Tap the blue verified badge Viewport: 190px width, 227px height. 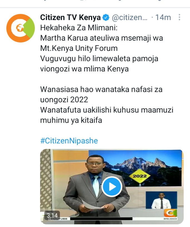[106, 18]
